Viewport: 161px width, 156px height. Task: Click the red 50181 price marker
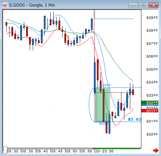[150, 111]
